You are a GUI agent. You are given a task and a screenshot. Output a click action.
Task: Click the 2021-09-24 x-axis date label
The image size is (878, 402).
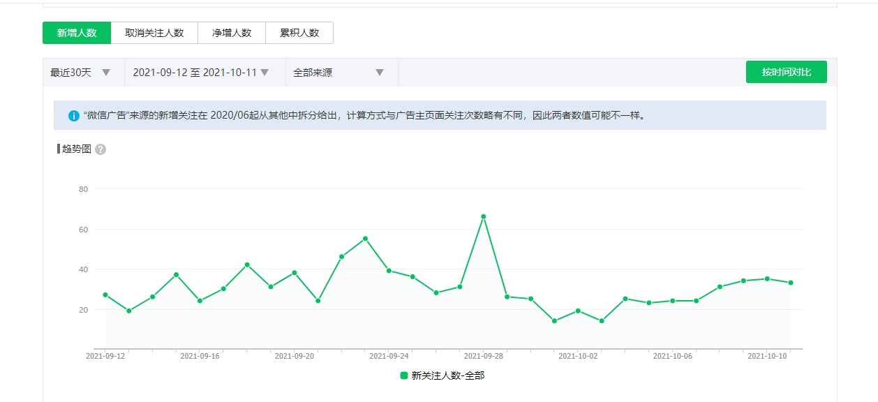click(x=389, y=356)
